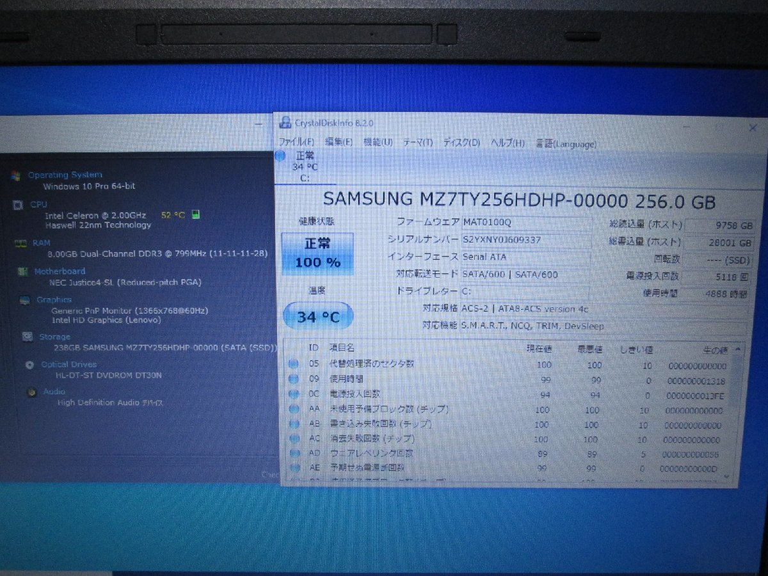Click the power on hours field 4888 時間

tap(714, 294)
